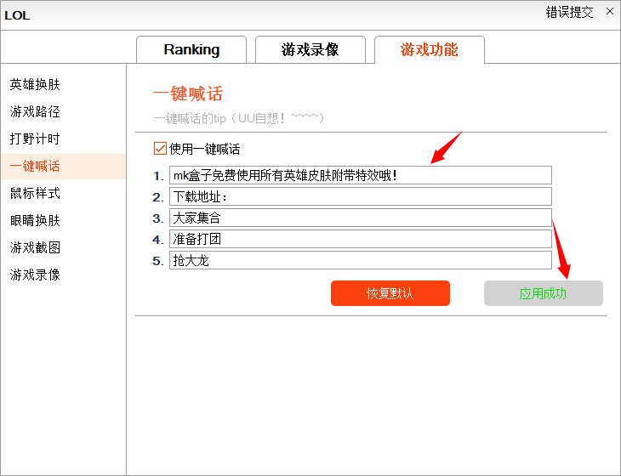Select the 游戏功能 tab
The width and height of the screenshot is (621, 476).
pos(430,50)
